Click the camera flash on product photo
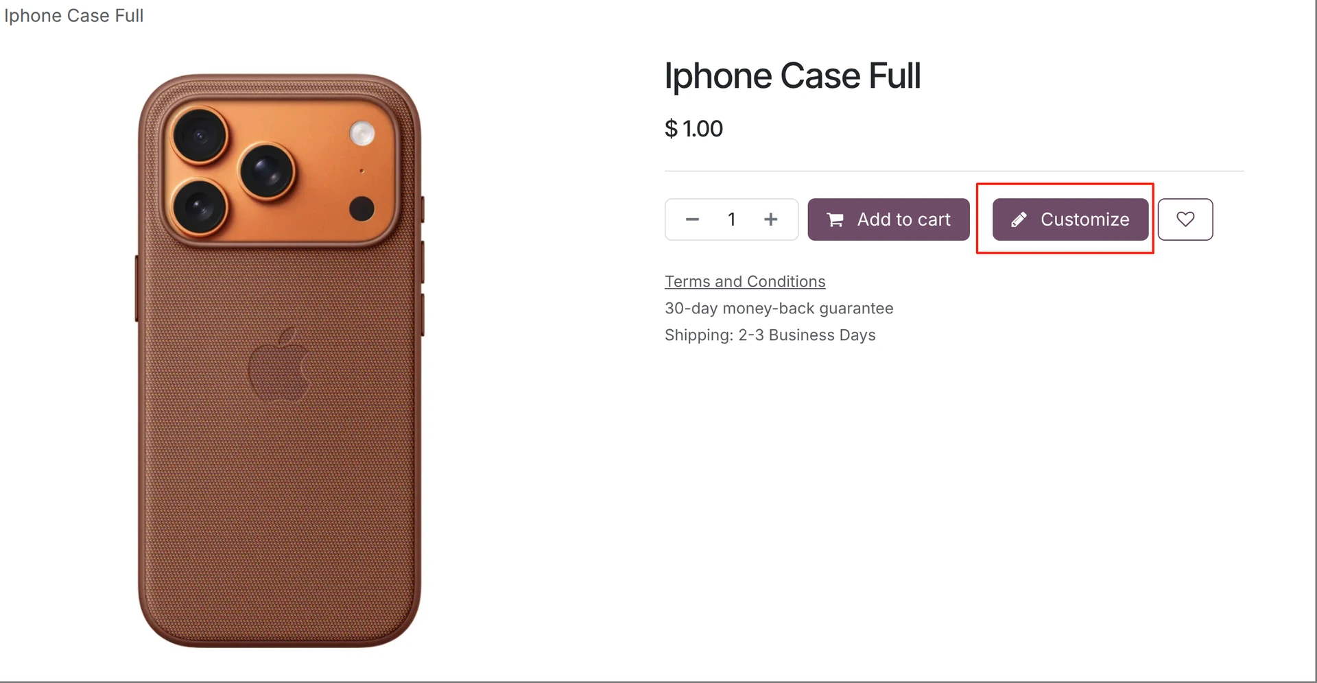 click(362, 133)
